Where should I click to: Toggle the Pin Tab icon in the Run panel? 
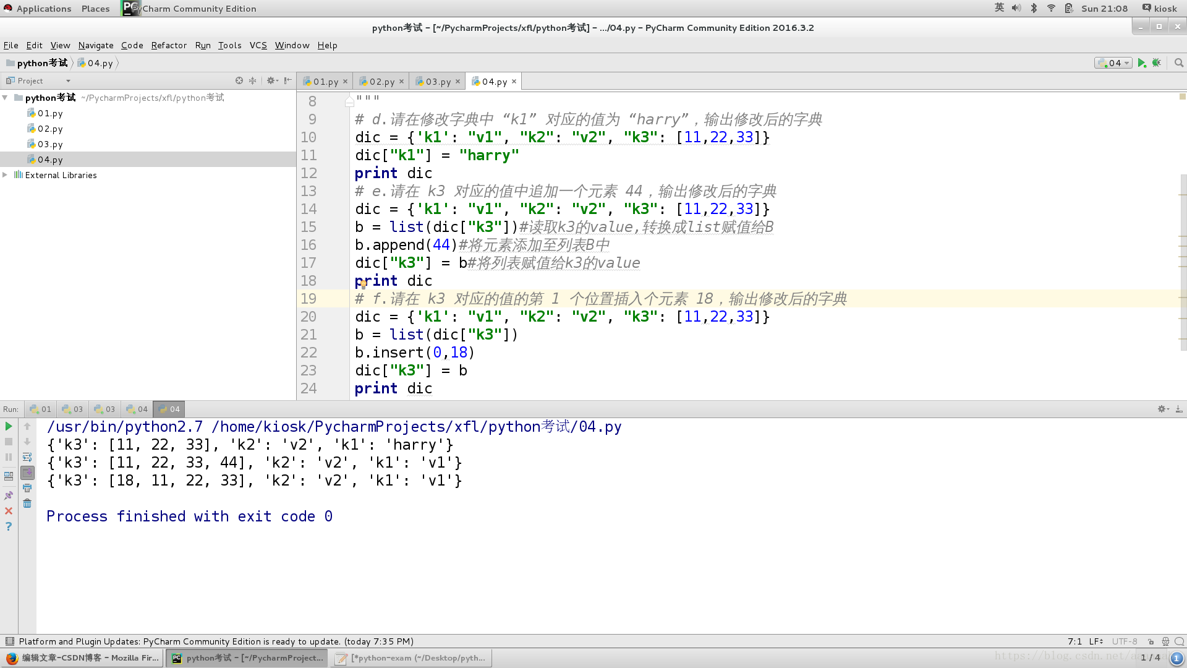point(9,495)
